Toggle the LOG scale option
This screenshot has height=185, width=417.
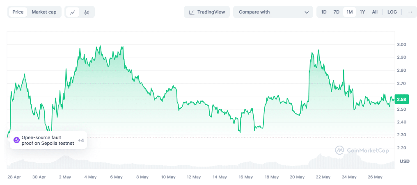(392, 12)
